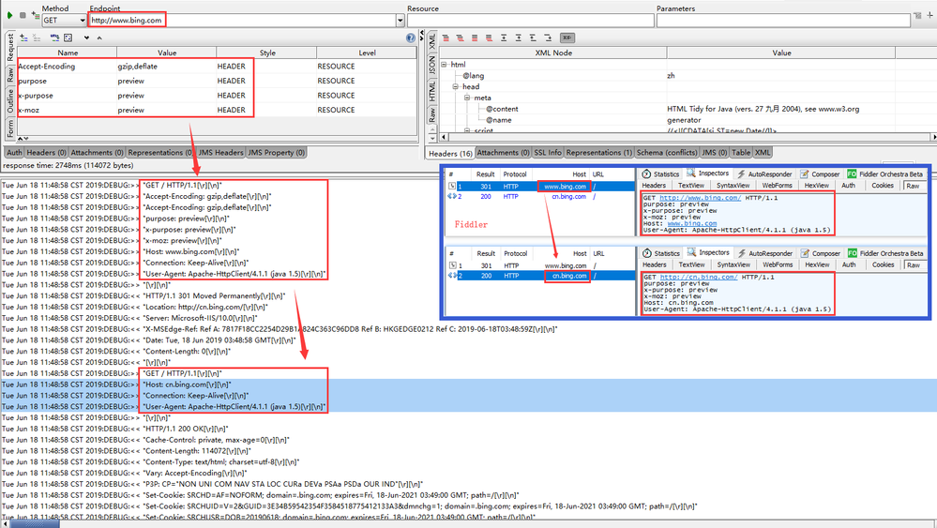Click the gray stop request button
Image resolution: width=937 pixels, height=528 pixels.
23,15
